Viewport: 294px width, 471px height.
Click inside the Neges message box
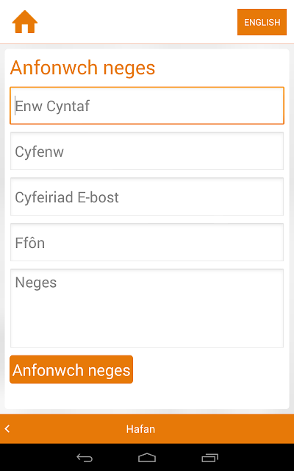147,308
